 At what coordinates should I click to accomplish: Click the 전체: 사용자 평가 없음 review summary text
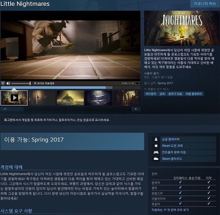[x=158, y=77]
